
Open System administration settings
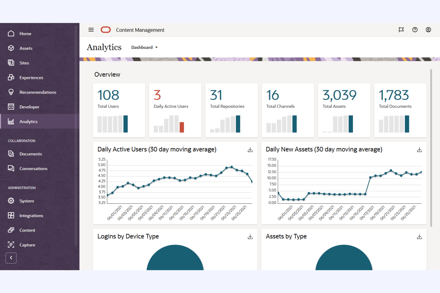[x=26, y=201]
